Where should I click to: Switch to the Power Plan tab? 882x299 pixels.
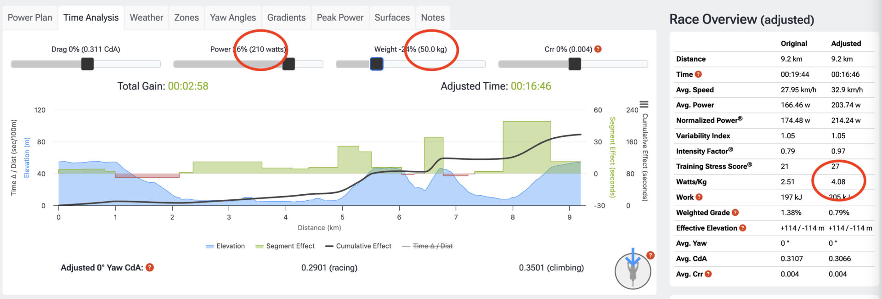[30, 17]
